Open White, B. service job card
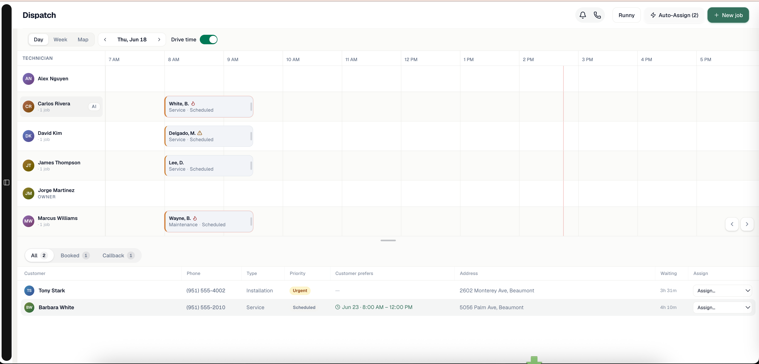 pyautogui.click(x=209, y=106)
